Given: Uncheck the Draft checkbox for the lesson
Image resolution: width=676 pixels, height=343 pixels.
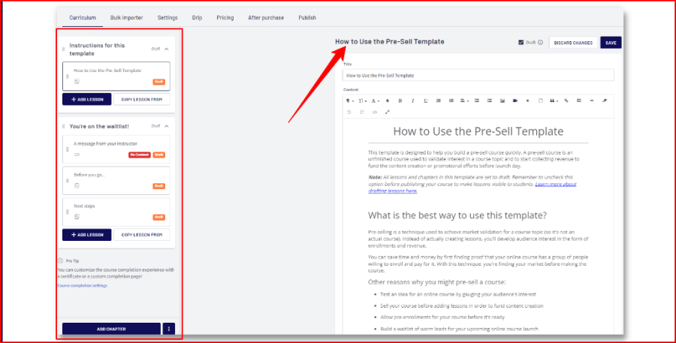Looking at the screenshot, I should (x=521, y=42).
